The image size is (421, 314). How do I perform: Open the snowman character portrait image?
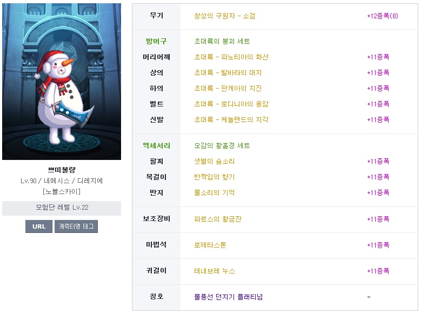point(62,82)
